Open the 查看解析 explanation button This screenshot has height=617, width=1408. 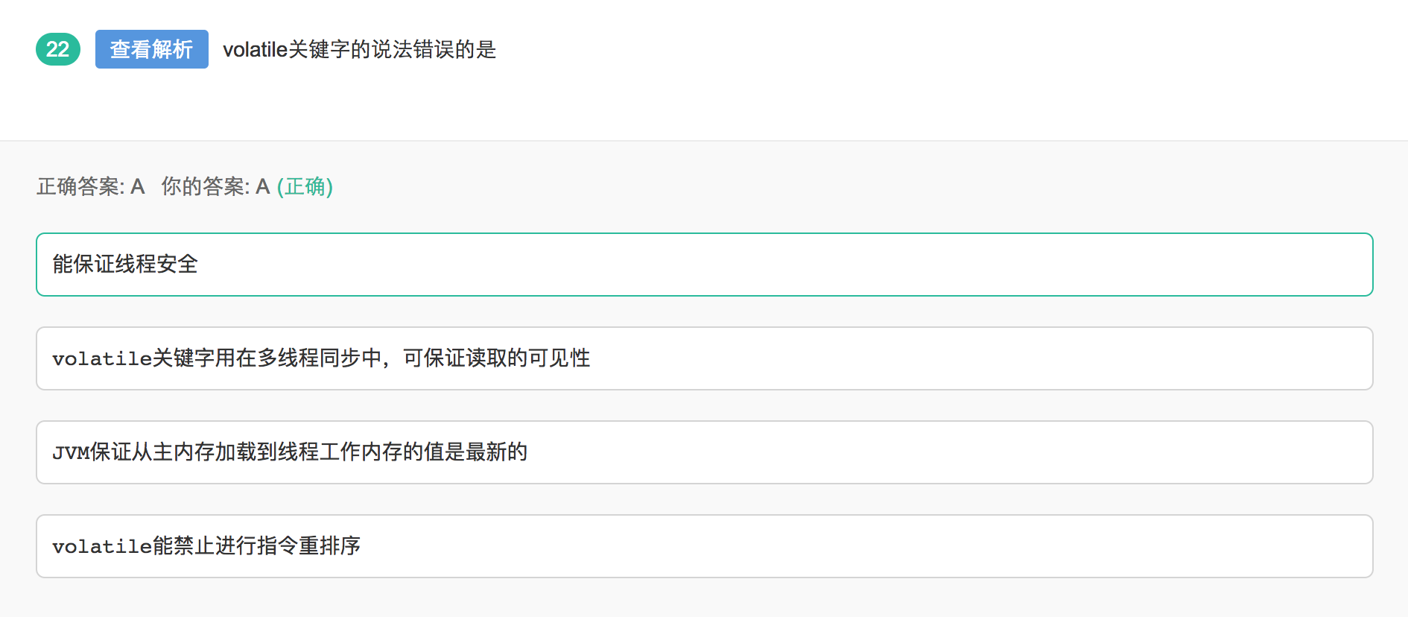tap(151, 49)
